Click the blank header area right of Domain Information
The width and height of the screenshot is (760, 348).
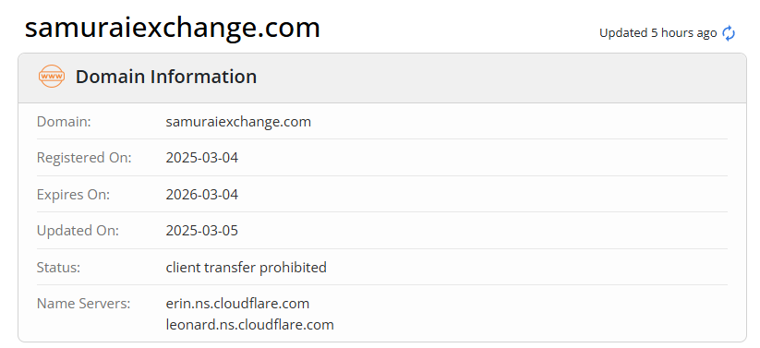tap(500, 78)
